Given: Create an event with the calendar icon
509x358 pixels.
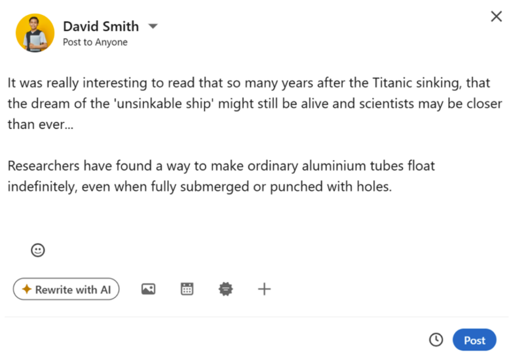Looking at the screenshot, I should (x=187, y=289).
